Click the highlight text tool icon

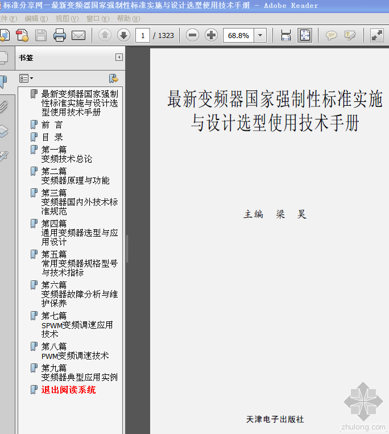350,35
